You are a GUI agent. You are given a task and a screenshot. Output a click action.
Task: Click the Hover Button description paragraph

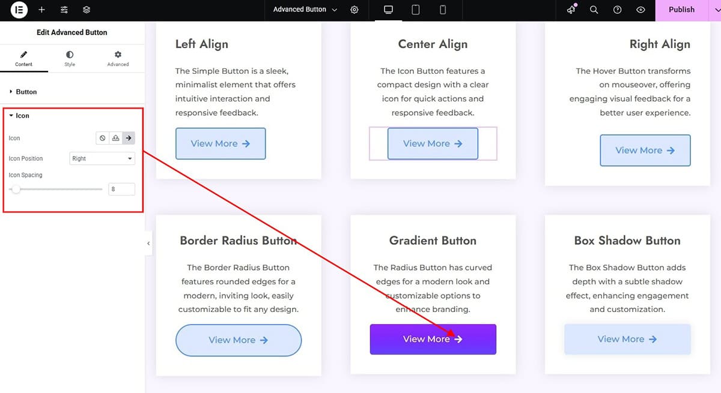630,92
